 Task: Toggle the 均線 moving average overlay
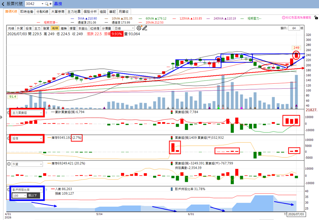tap(11, 28)
